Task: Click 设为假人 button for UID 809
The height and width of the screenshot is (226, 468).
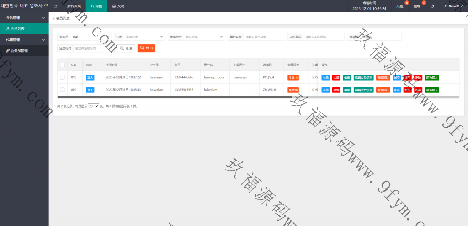Action: (431, 90)
